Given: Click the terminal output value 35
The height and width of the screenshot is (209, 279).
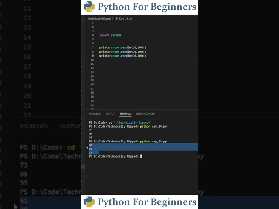Looking at the screenshot, I should [91, 138].
